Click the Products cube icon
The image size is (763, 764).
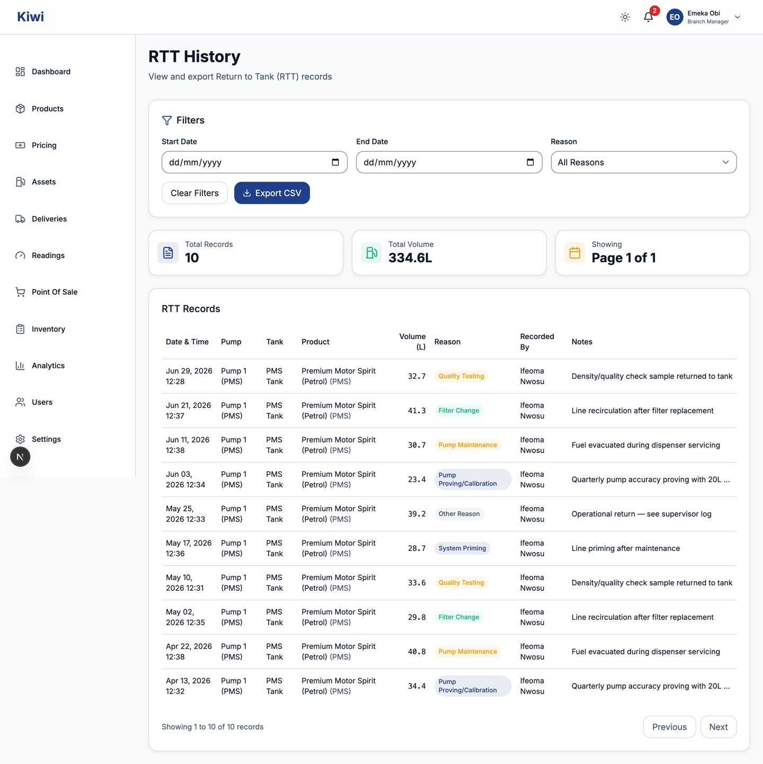click(x=20, y=109)
